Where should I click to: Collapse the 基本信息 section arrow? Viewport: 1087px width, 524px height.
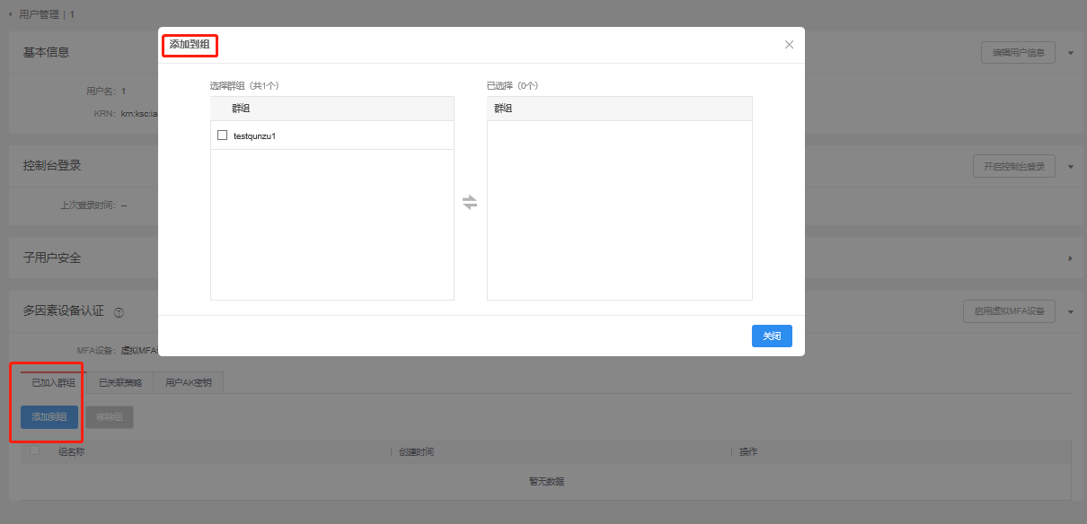1070,53
